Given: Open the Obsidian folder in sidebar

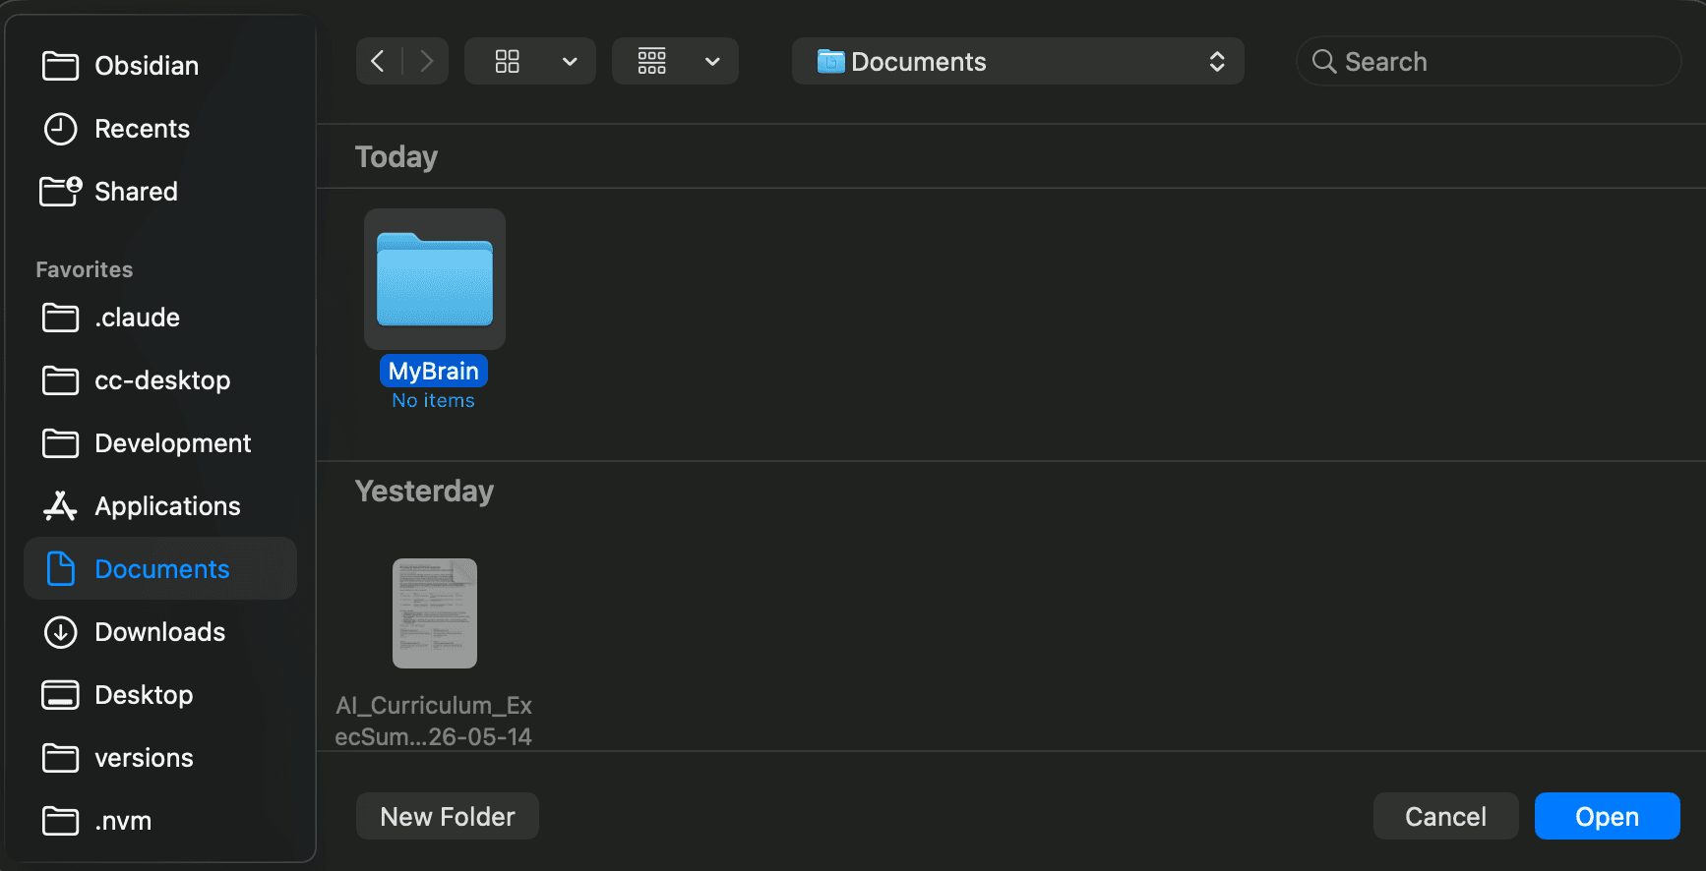Looking at the screenshot, I should [x=160, y=66].
